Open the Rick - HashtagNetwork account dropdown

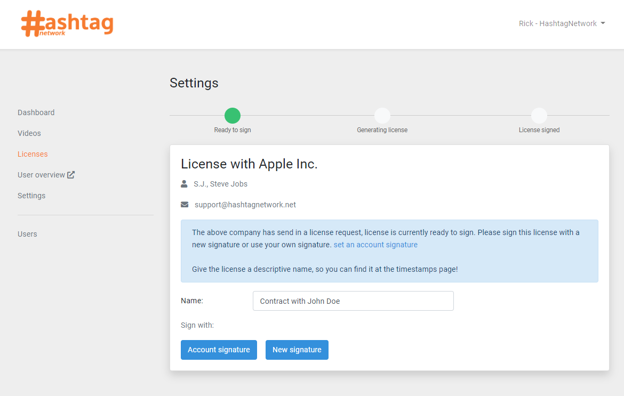click(562, 23)
